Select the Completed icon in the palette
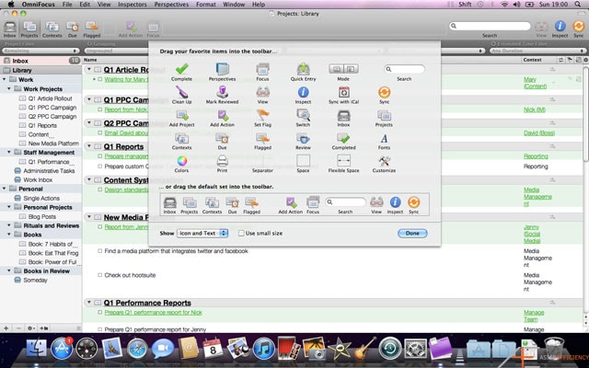Screen dimensions: 589x368 click(x=343, y=138)
